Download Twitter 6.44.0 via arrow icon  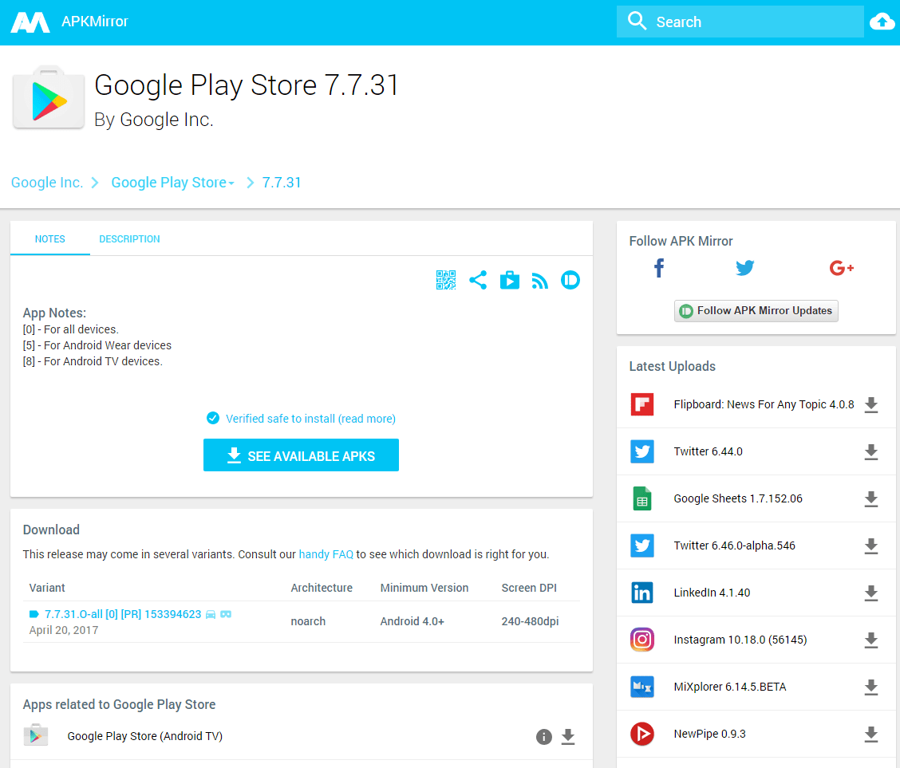pyautogui.click(x=870, y=451)
